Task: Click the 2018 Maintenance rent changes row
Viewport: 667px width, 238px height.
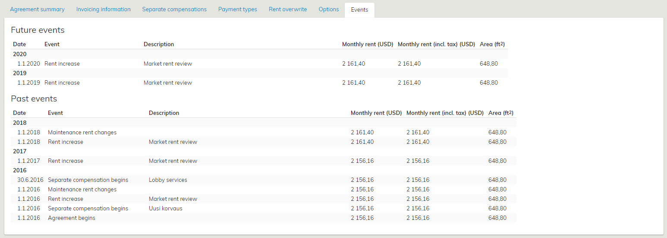Action: tap(82, 133)
